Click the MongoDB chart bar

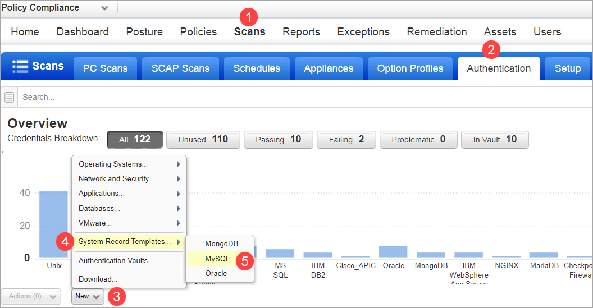(x=431, y=255)
